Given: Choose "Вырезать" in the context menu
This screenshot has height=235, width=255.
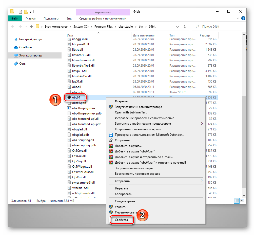Looking at the screenshot, I should pos(121,188).
